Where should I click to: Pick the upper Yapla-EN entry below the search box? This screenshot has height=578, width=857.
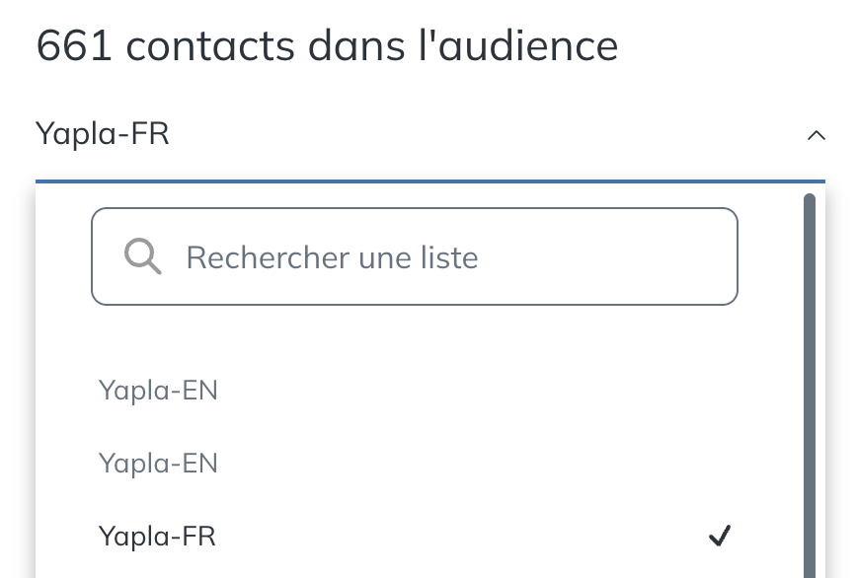(x=158, y=391)
